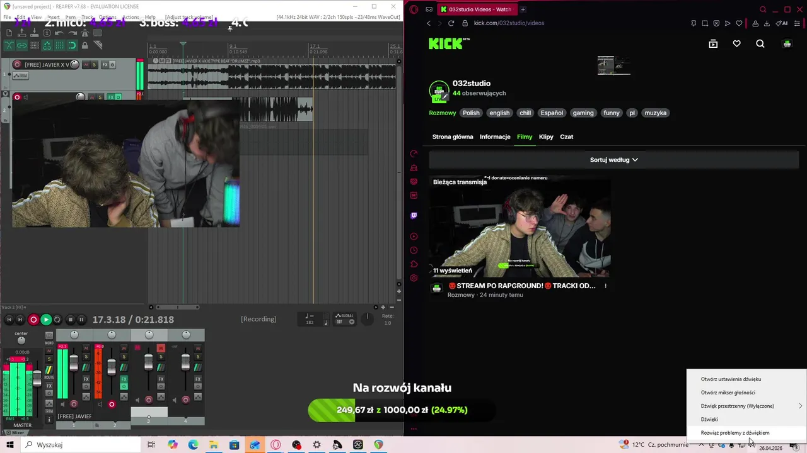
Task: Click the muzyka tag on Kick
Action: (x=656, y=113)
